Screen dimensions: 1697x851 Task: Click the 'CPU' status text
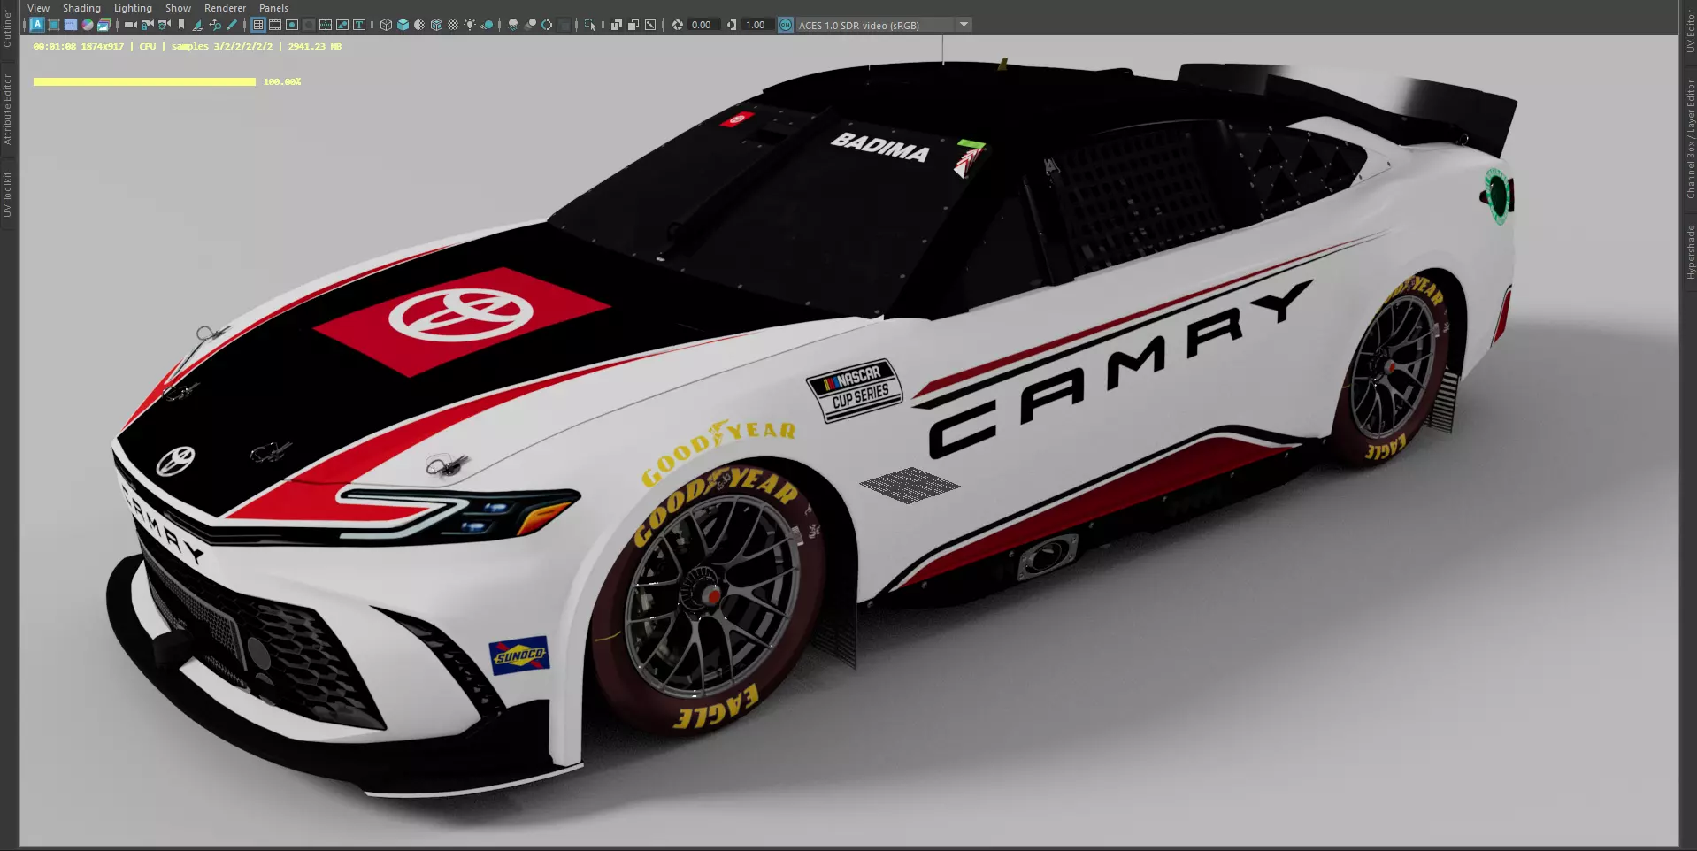pyautogui.click(x=148, y=46)
